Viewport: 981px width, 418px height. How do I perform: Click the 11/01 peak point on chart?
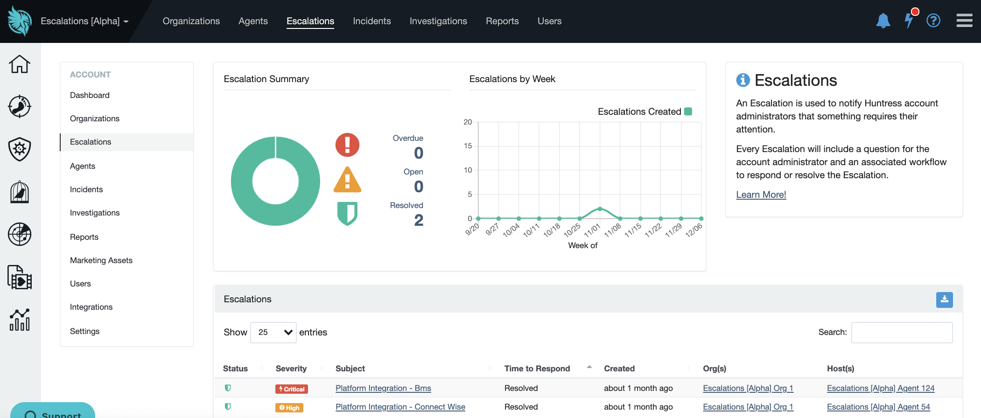[600, 209]
